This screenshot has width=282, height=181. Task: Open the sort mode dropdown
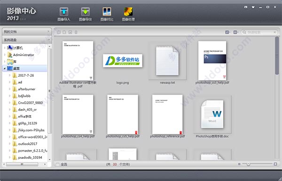235,32
